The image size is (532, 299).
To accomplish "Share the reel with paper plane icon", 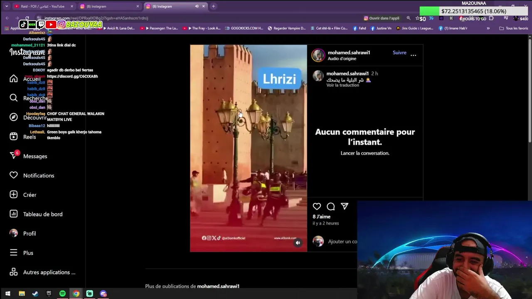I will click(345, 206).
